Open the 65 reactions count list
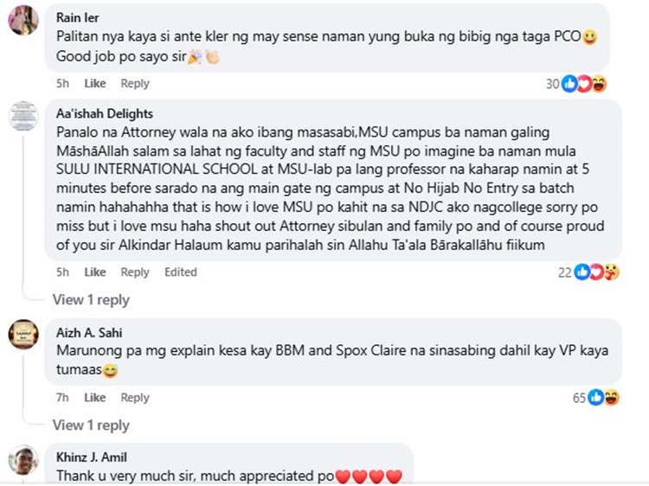The image size is (649, 486). [580, 398]
